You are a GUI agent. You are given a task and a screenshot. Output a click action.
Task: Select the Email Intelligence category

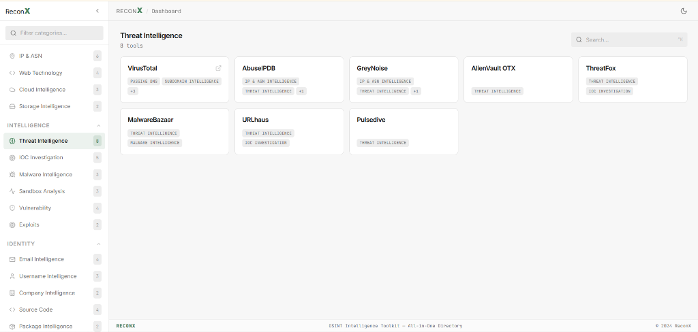point(54,260)
